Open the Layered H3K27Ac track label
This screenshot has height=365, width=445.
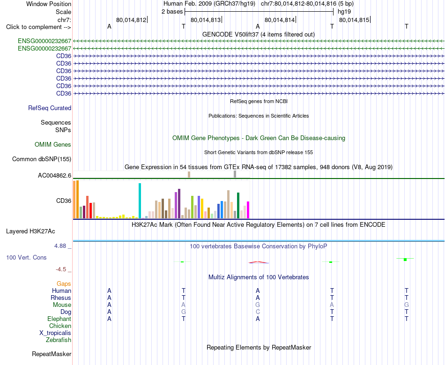click(30, 231)
